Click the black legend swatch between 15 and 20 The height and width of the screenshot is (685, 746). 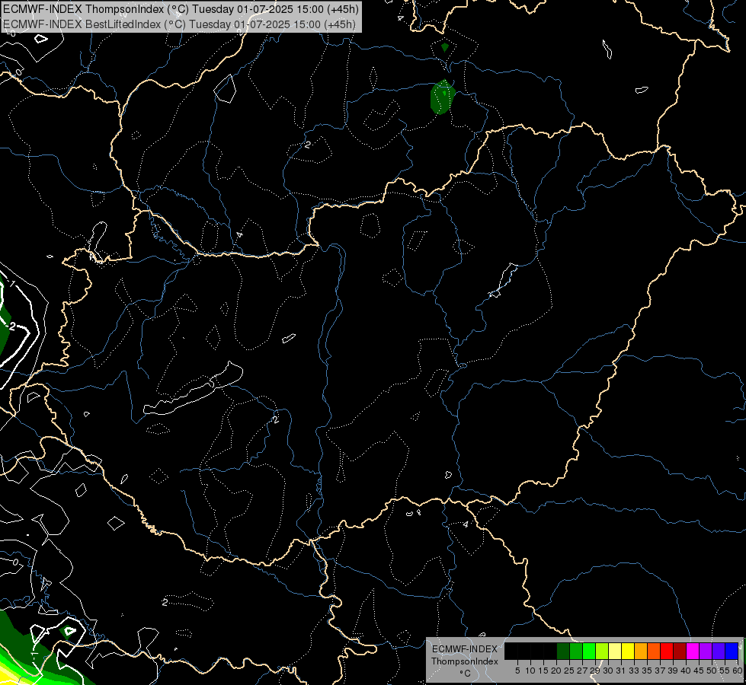[550, 651]
